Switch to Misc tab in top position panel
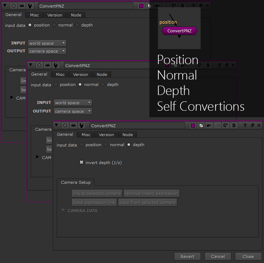This screenshot has height=263, width=264. pos(34,15)
